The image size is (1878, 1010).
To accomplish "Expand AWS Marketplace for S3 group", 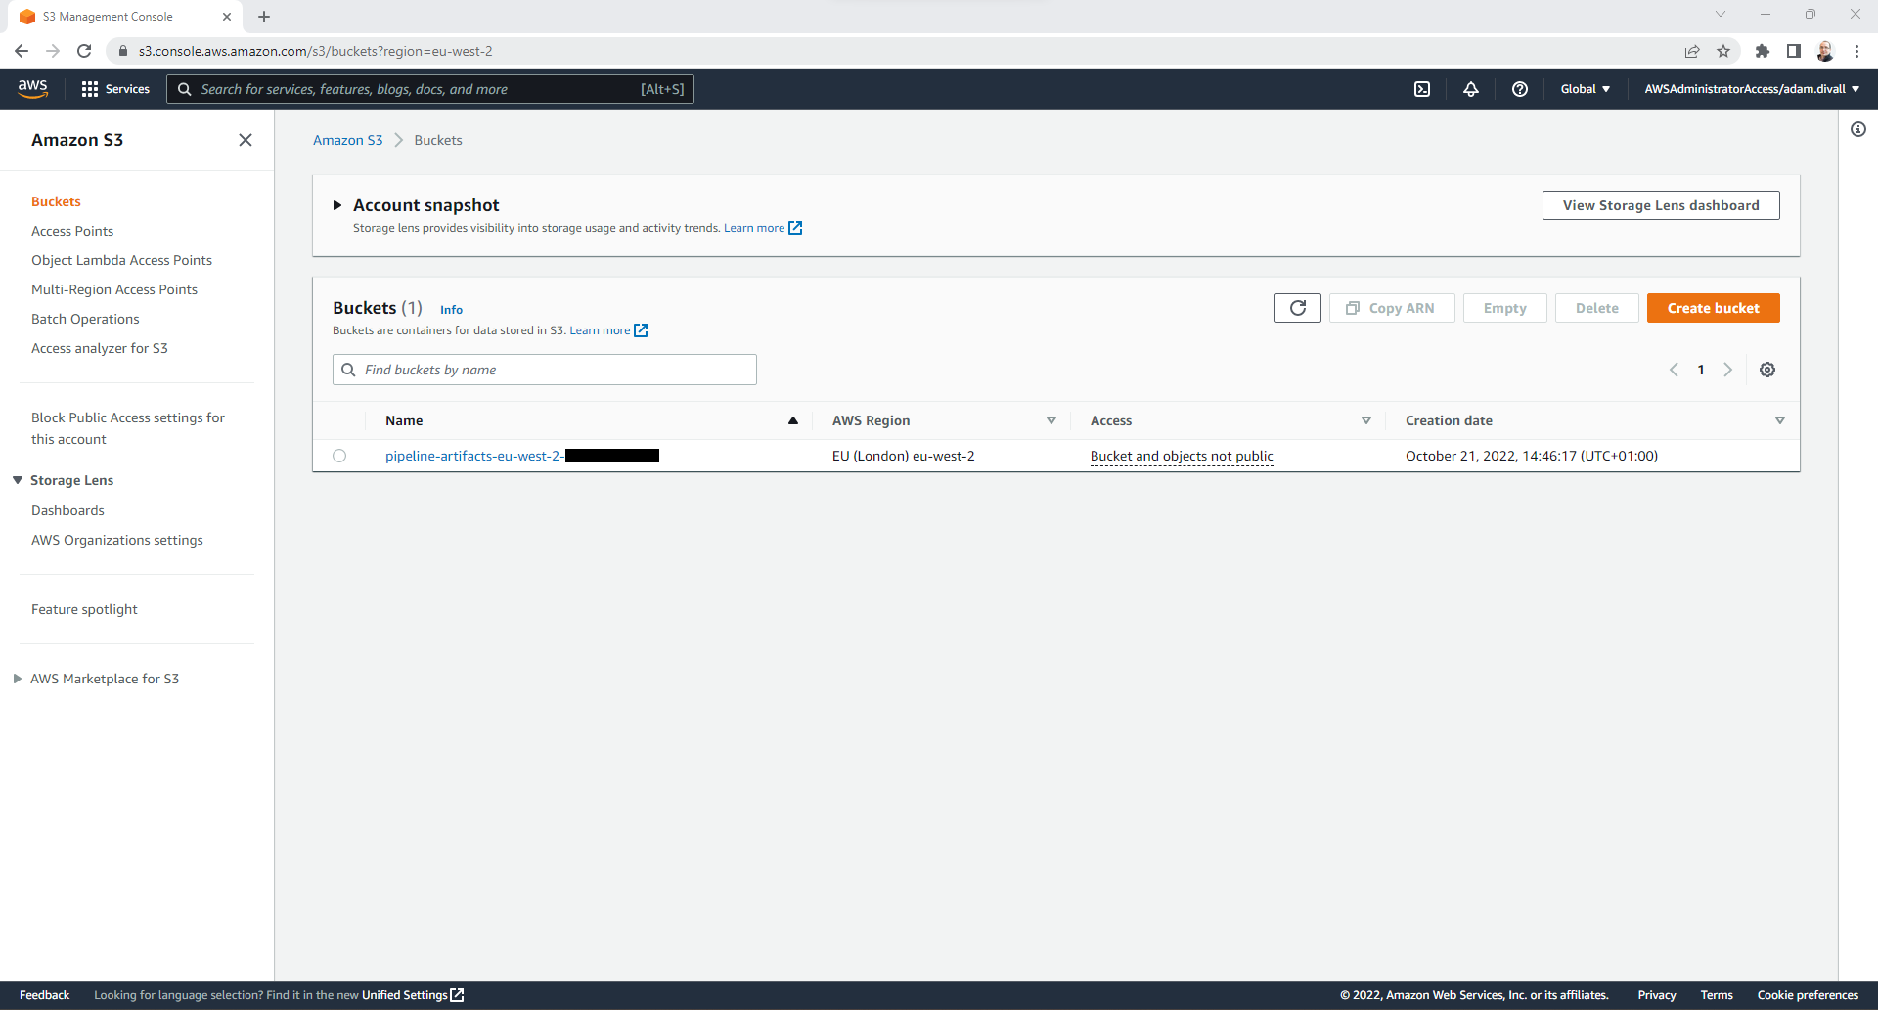I will click(x=18, y=679).
